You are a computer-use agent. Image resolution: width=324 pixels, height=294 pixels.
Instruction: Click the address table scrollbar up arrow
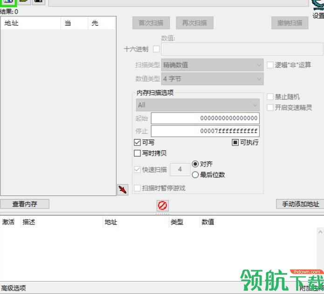[x=320, y=232]
